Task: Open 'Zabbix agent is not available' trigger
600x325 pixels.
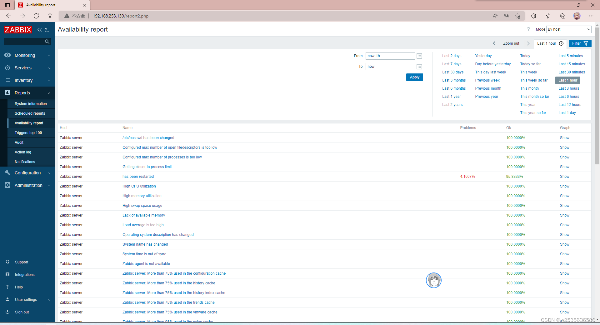Action: (x=146, y=264)
